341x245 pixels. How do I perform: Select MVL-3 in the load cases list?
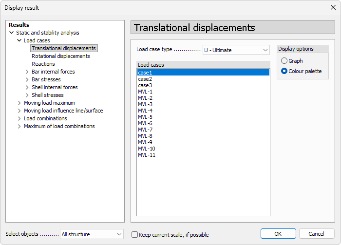203,104
